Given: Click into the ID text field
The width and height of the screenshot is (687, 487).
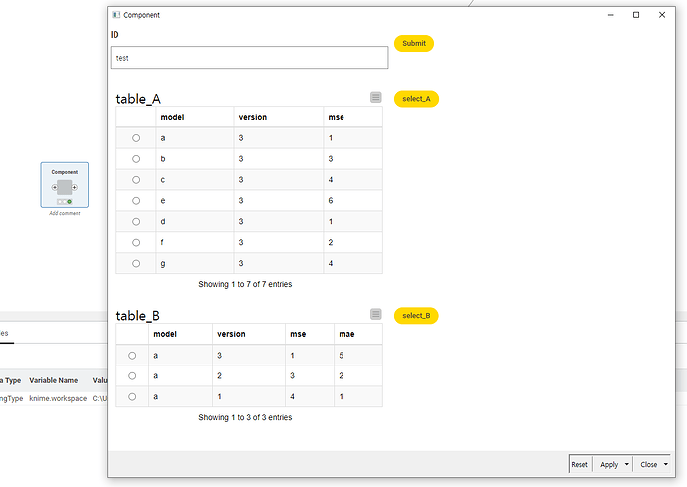Looking at the screenshot, I should coord(249,58).
